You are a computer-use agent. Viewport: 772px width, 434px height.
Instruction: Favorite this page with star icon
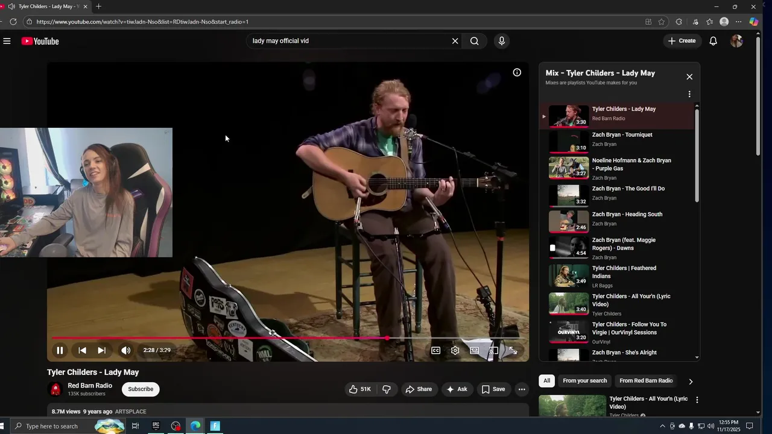point(662,22)
